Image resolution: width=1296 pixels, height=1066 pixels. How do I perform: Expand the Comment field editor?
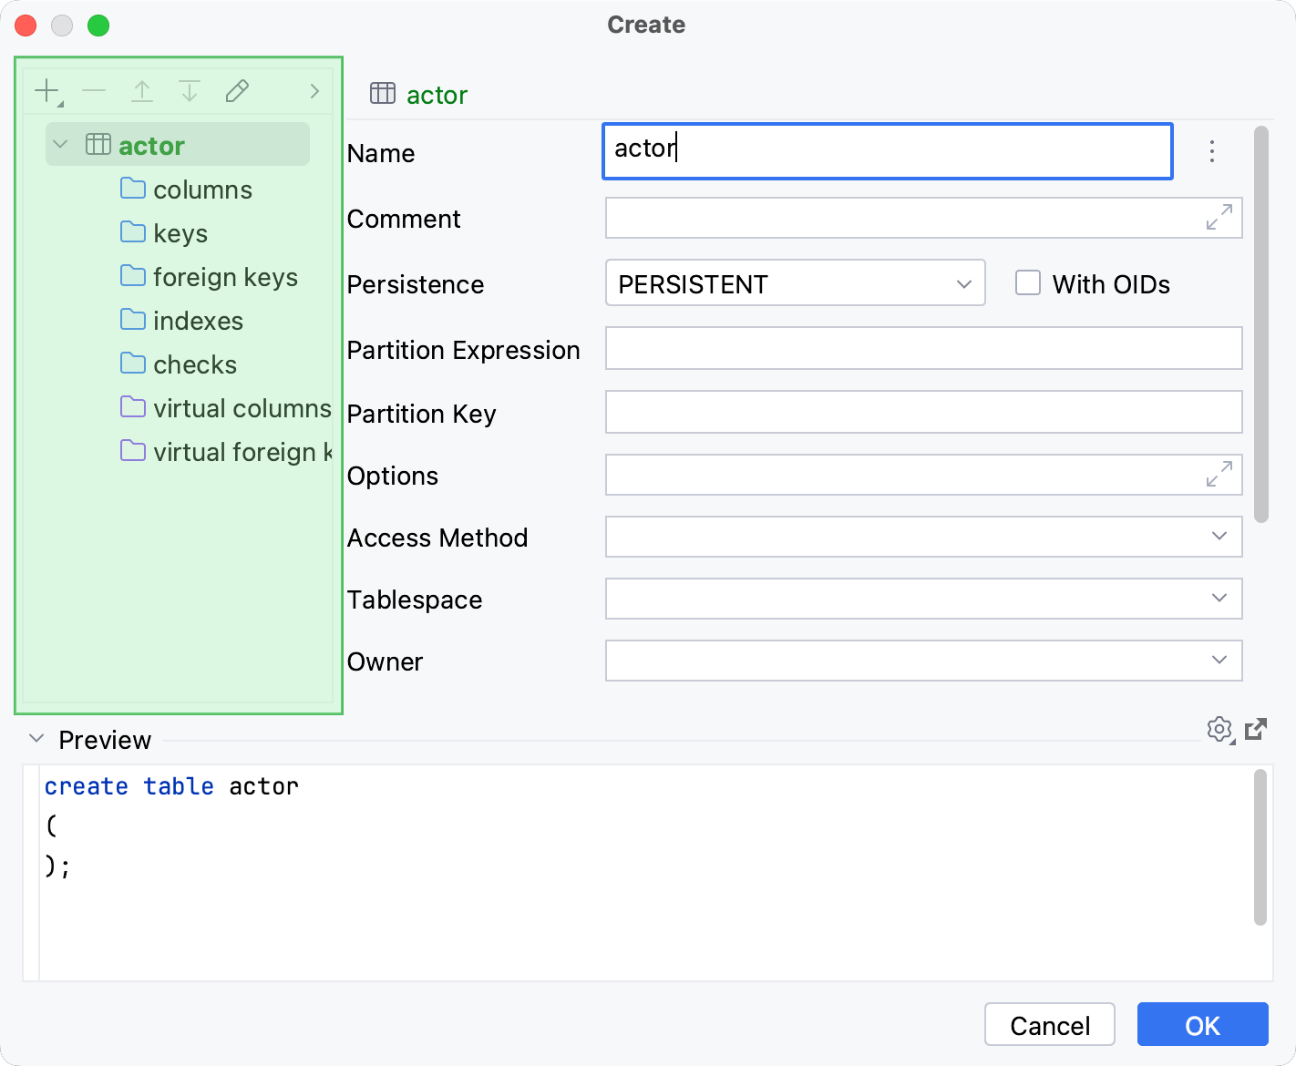(1218, 218)
